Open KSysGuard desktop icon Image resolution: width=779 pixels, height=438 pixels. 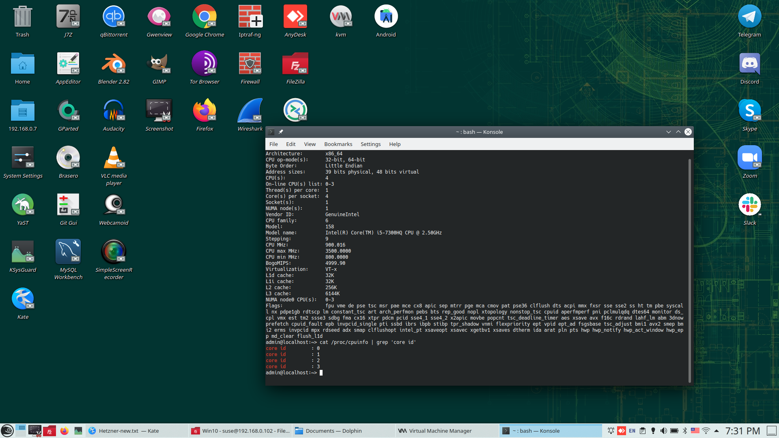(x=23, y=252)
